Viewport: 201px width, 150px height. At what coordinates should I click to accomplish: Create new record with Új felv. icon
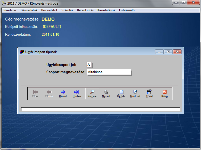122,94
